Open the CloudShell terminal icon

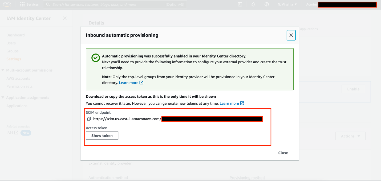click(x=240, y=4)
